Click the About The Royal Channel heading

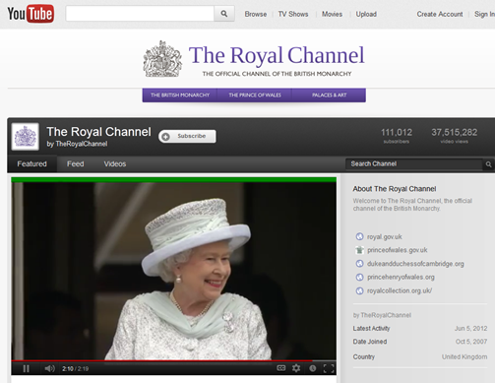pyautogui.click(x=395, y=189)
